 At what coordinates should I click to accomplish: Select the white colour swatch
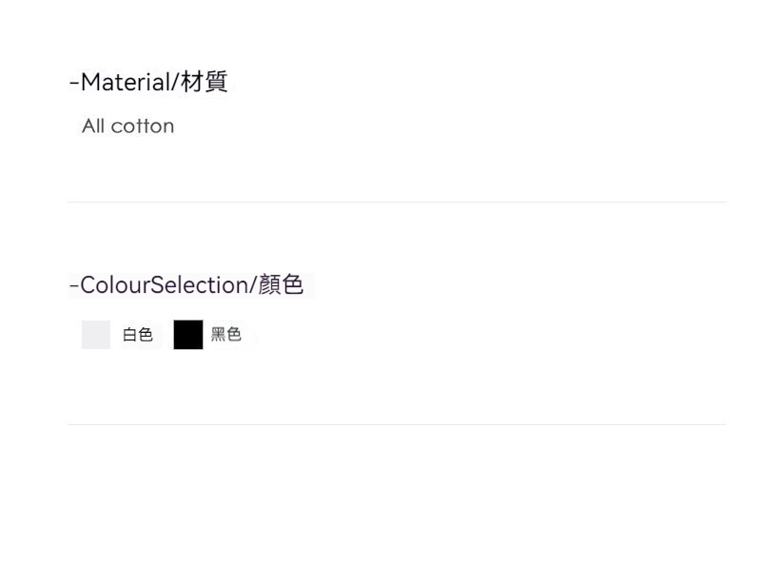[x=96, y=335]
